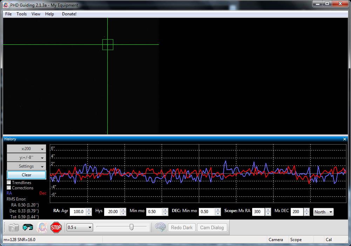Open the x:200 scale dropdown
351x246 pixels.
point(26,149)
